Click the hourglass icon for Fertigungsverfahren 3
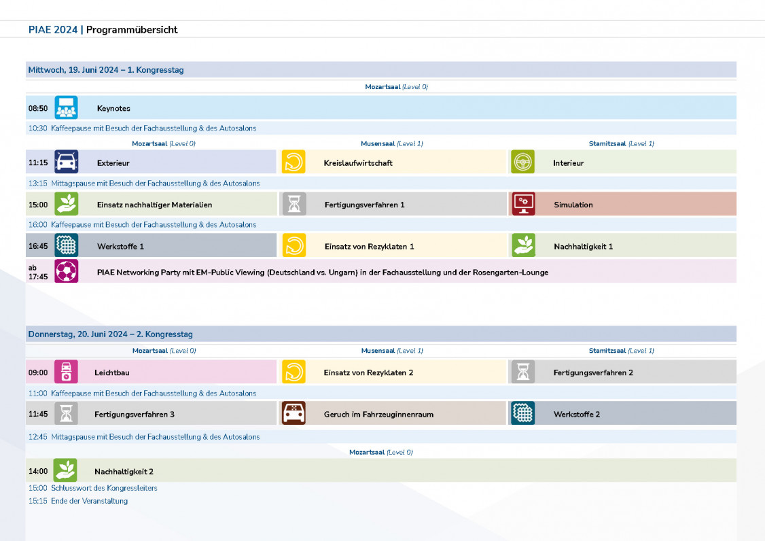Viewport: 765px width, 541px height. (66, 413)
